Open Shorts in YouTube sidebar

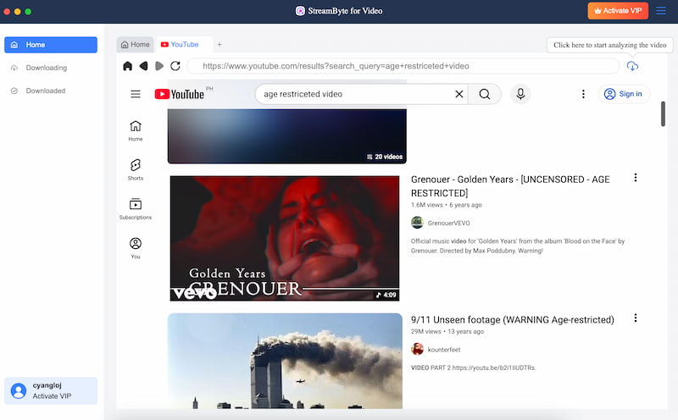click(136, 170)
